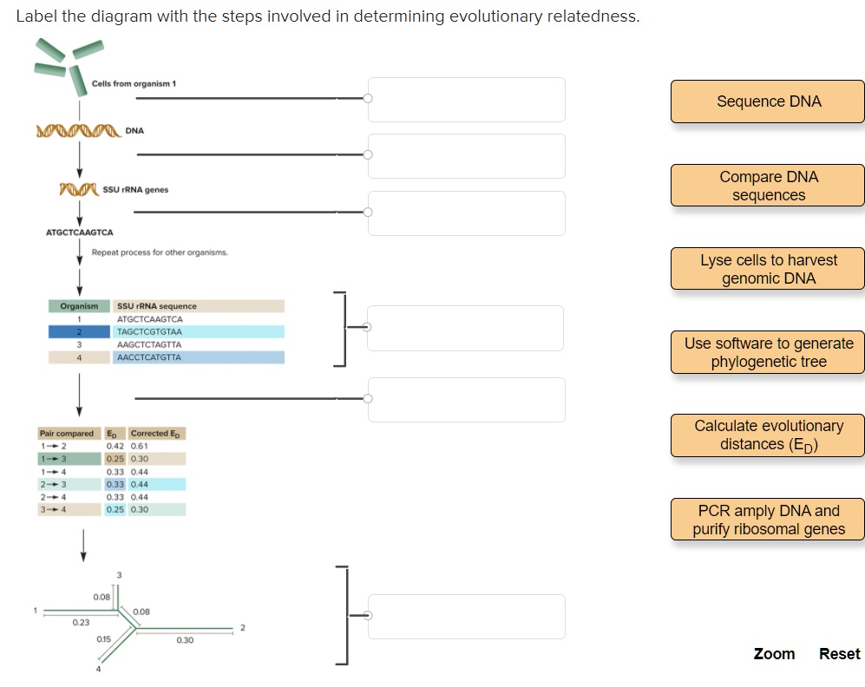Select the 'Sequence DNA' label
Screen dimensions: 865x687
tap(767, 101)
